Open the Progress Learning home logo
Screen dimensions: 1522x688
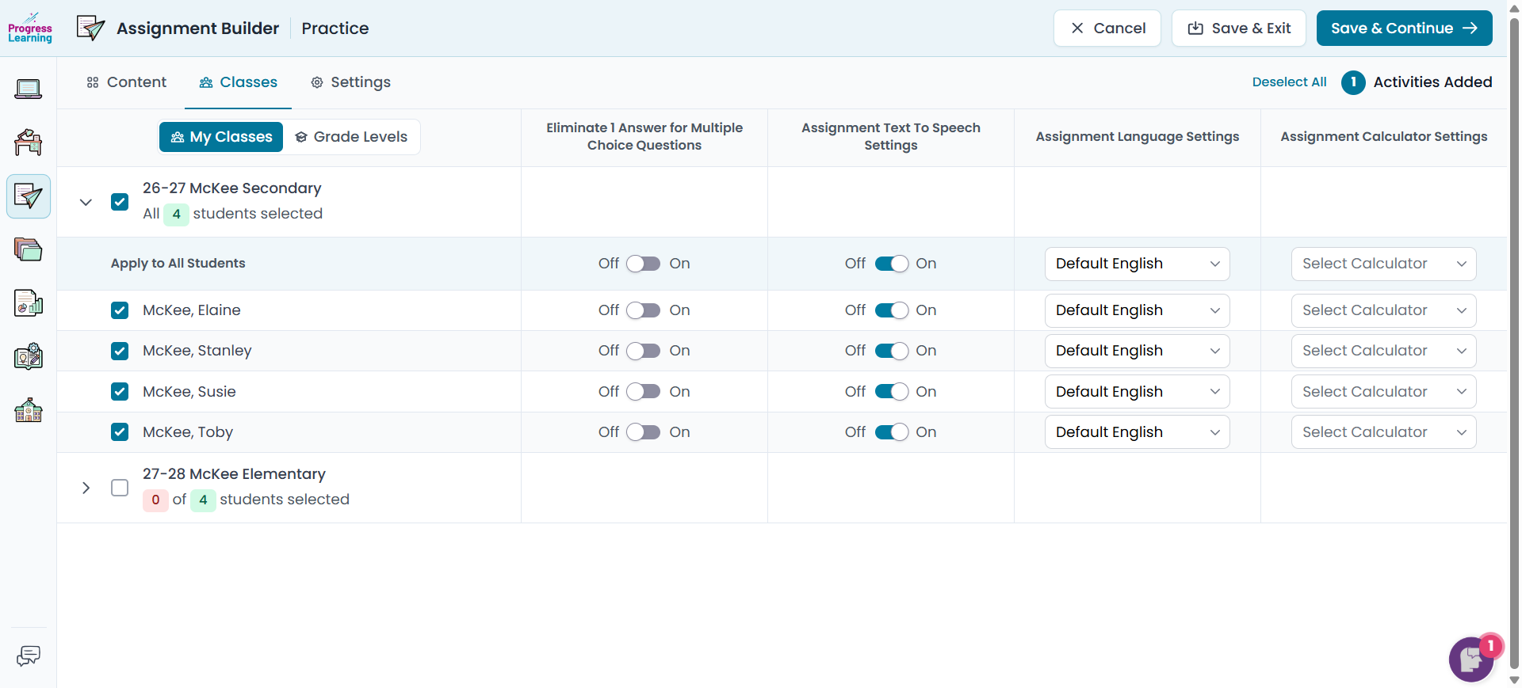coord(29,28)
